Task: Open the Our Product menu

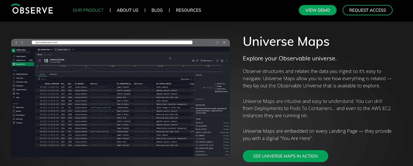Action: point(88,10)
